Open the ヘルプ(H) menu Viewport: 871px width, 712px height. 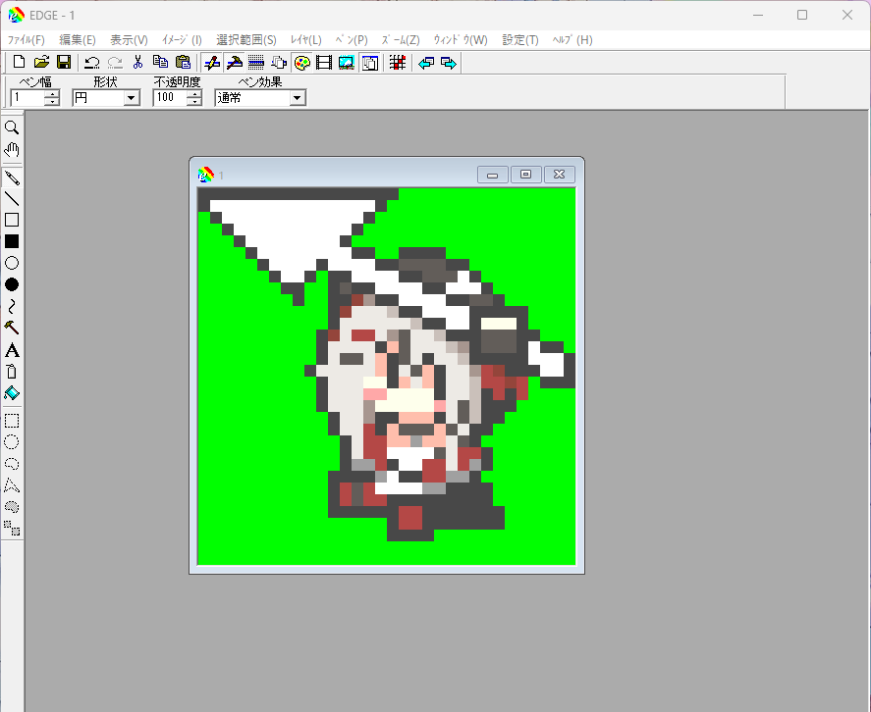(572, 40)
